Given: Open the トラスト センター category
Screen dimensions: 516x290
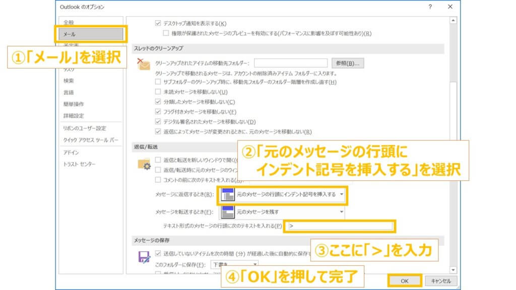Looking at the screenshot, I should pos(79,164).
